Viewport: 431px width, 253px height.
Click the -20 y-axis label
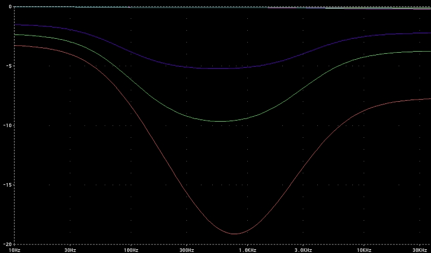pyautogui.click(x=8, y=244)
